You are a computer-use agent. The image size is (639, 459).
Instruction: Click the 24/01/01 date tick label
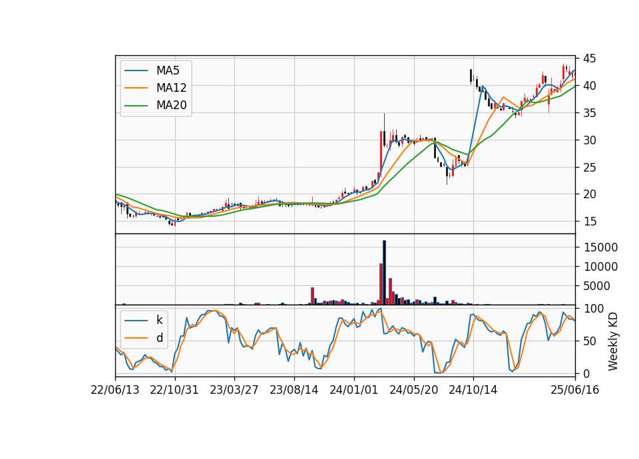click(x=353, y=390)
